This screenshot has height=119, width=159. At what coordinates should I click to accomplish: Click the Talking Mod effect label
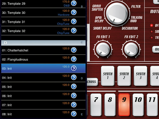click(x=137, y=19)
